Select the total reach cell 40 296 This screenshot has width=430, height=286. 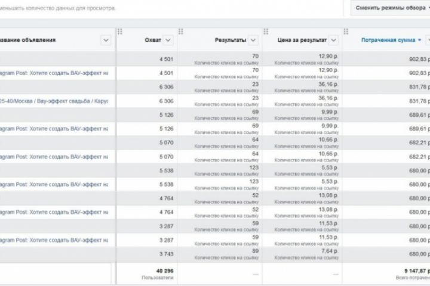[163, 272]
